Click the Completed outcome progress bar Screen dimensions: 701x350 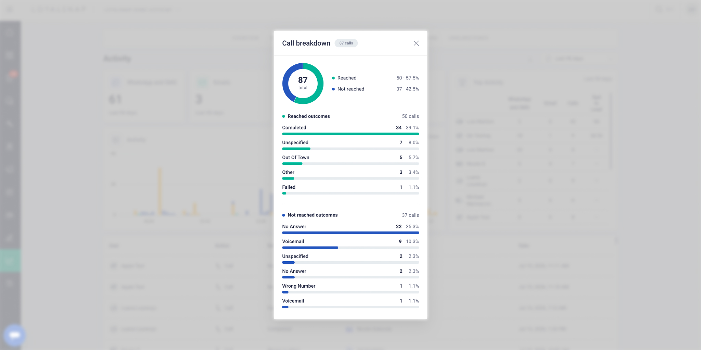(x=350, y=134)
